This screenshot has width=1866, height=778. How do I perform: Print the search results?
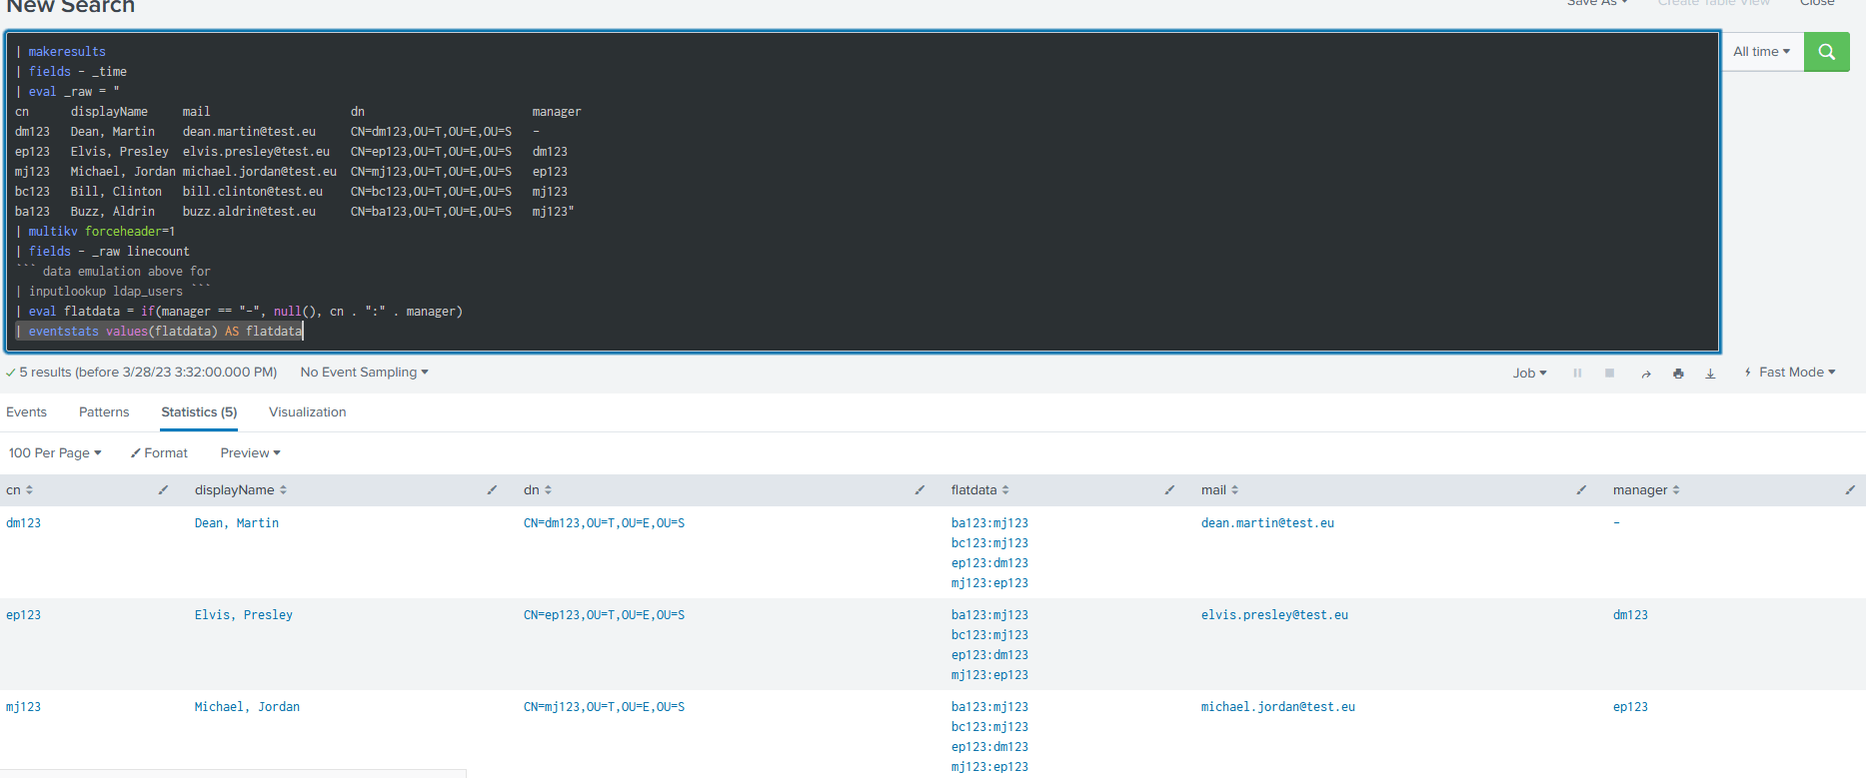click(1678, 374)
